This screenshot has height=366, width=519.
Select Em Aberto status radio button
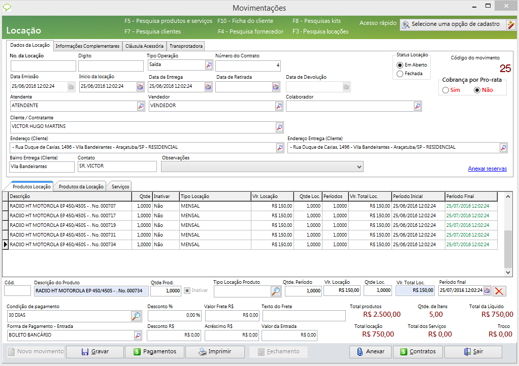coord(400,65)
